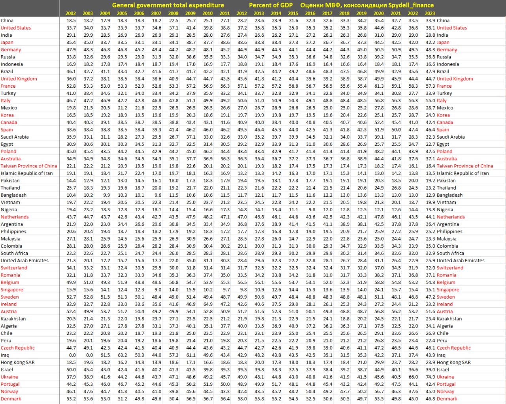Click Singapore's 2007 value 9.0
This screenshot has width=506, height=404.
[158, 290]
